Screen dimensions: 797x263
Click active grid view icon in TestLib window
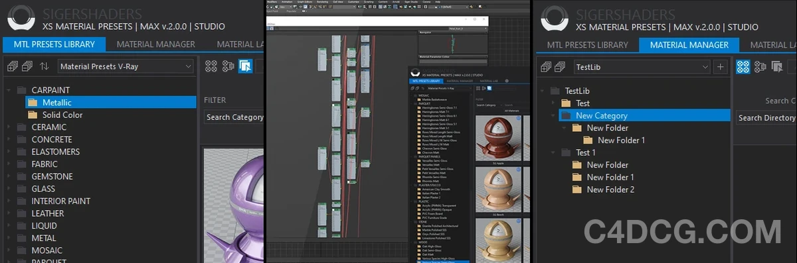click(x=743, y=67)
